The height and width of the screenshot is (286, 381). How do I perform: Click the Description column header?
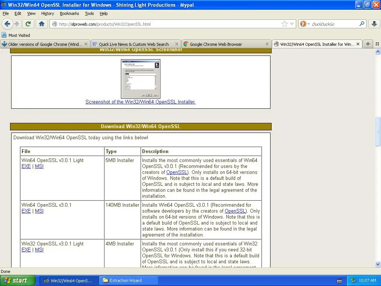click(201, 151)
